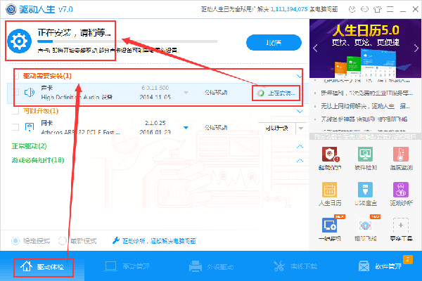The width and height of the screenshot is (422, 281).
Task: Click the 驱动需要安装(1) heading
Action: point(47,76)
